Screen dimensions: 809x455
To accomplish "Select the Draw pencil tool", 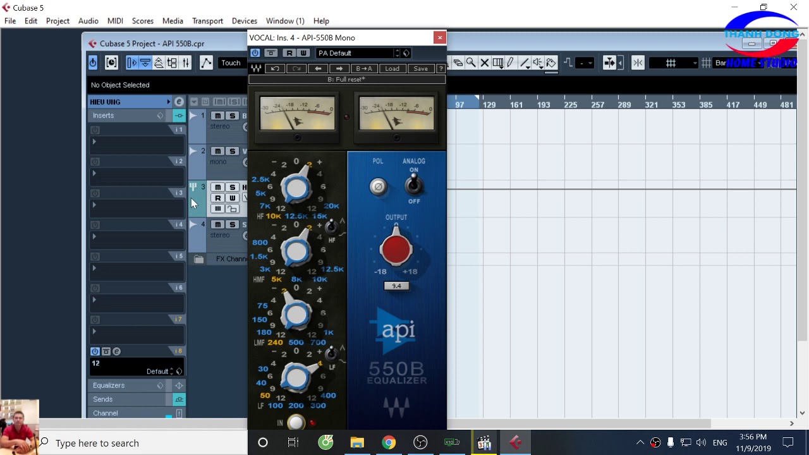I will point(511,63).
